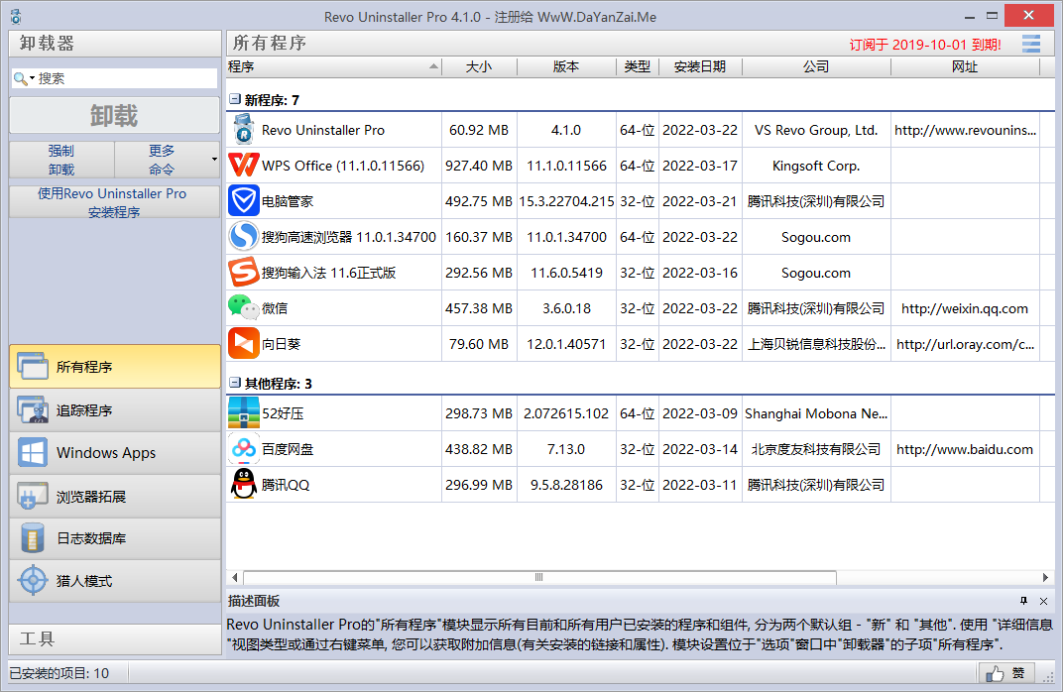Viewport: 1063px width, 692px height.
Task: Click the 向日葵 program icon
Action: coord(243,344)
